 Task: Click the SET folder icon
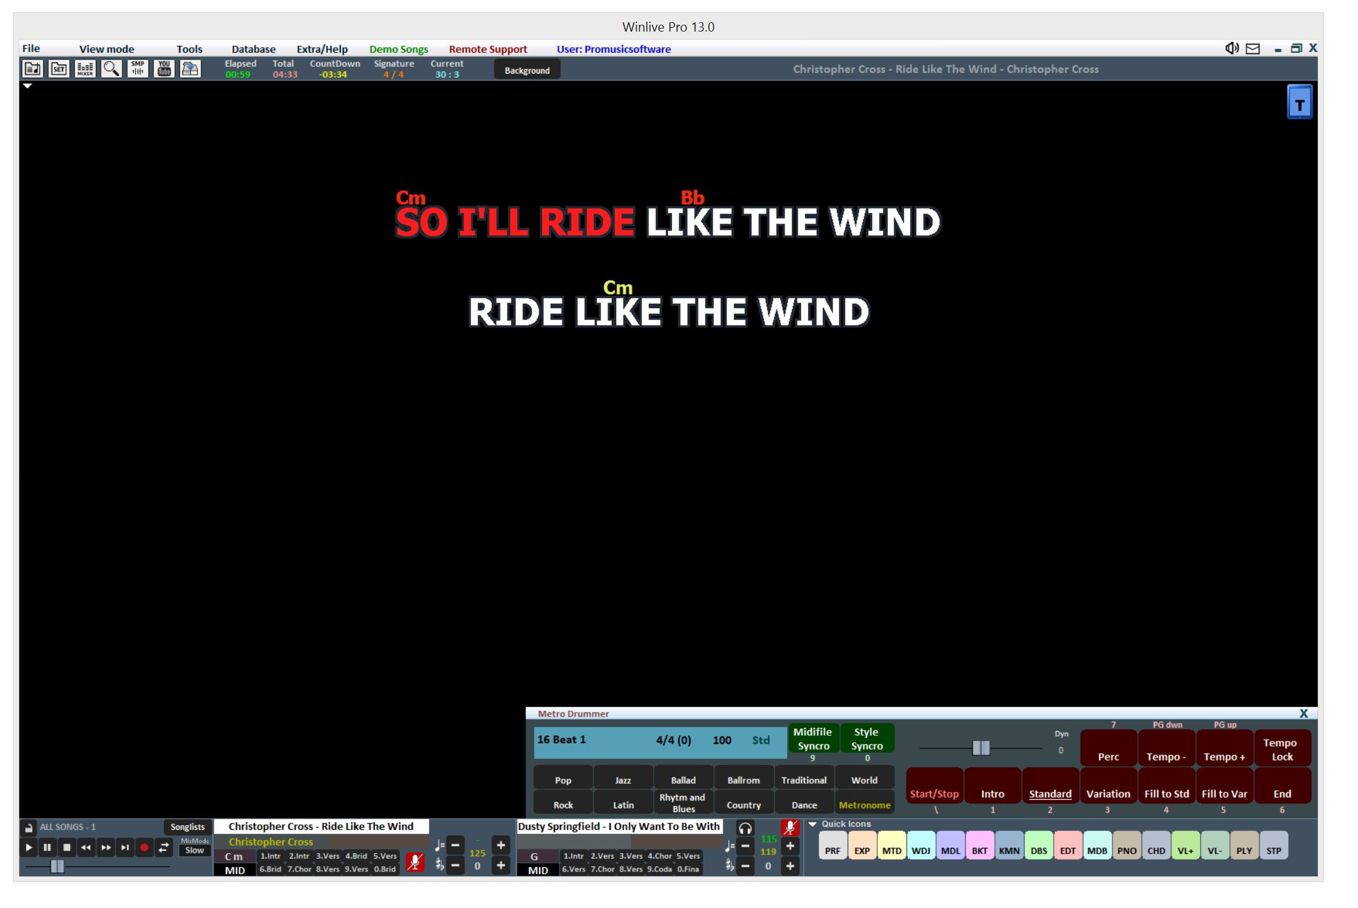tap(59, 69)
